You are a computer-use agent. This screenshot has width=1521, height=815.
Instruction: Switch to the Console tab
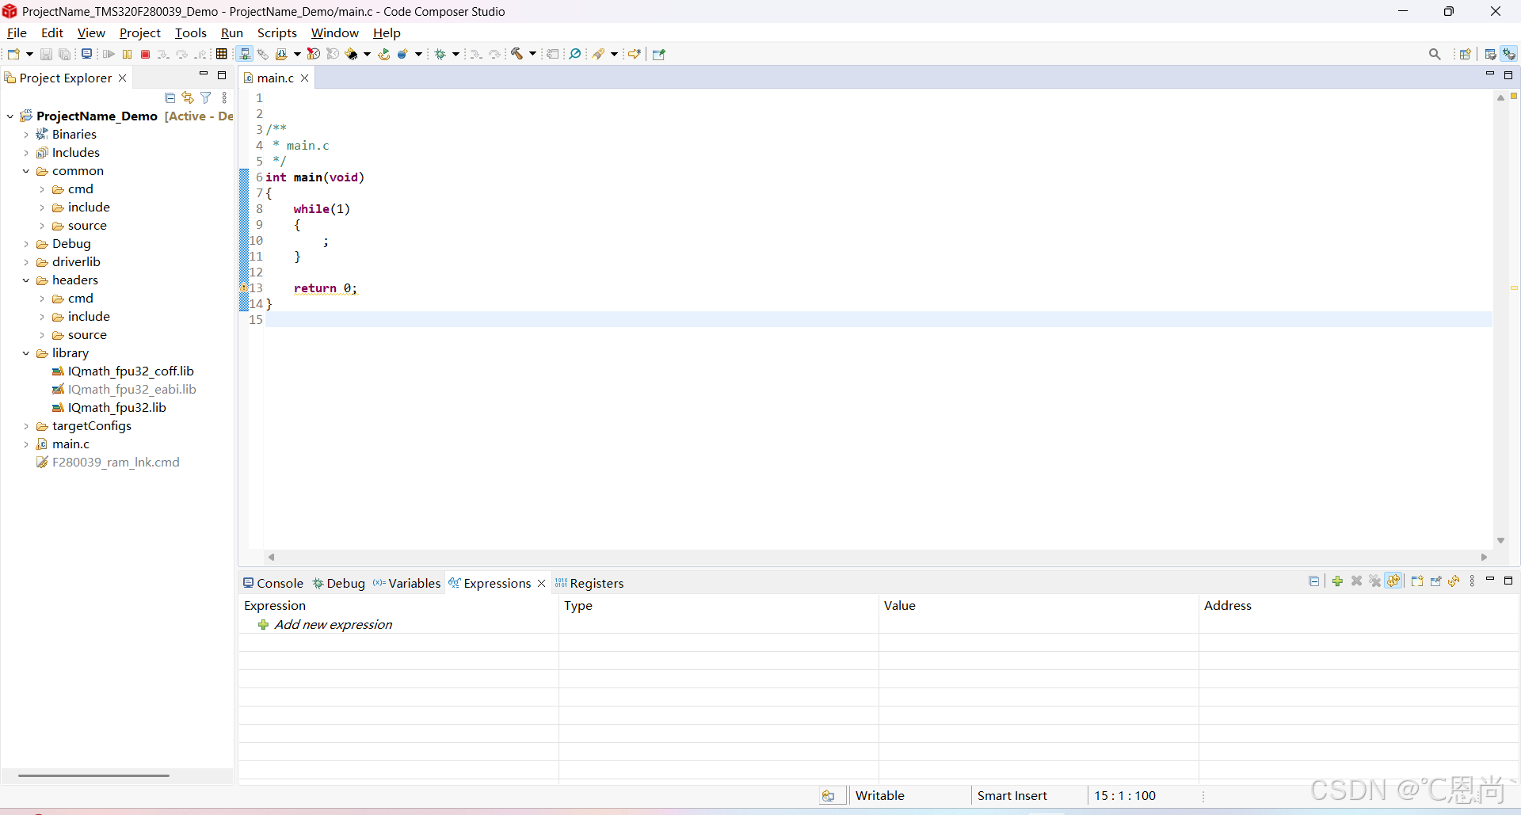coord(273,583)
